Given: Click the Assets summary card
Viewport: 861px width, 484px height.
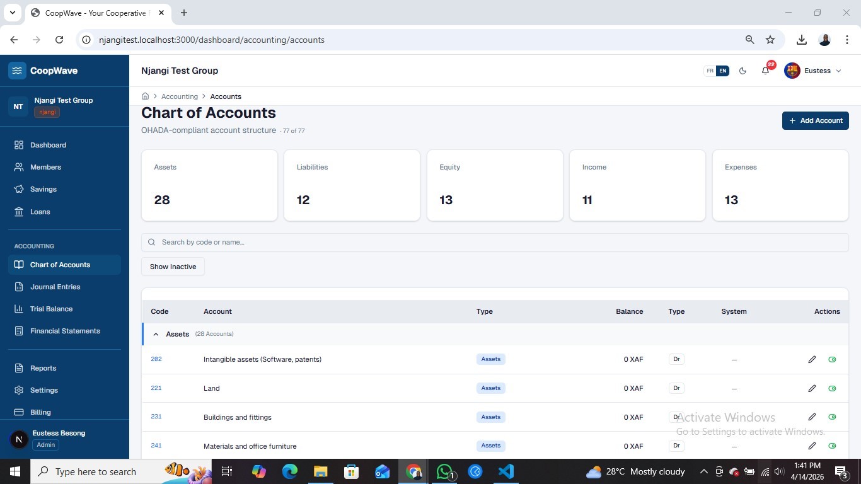Looking at the screenshot, I should click(209, 185).
